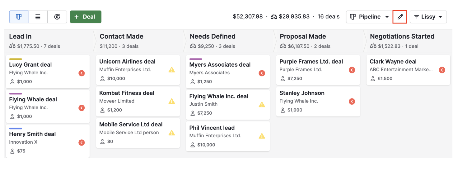This screenshot has height=171, width=458.
Task: Switch to list view
Action: (38, 17)
